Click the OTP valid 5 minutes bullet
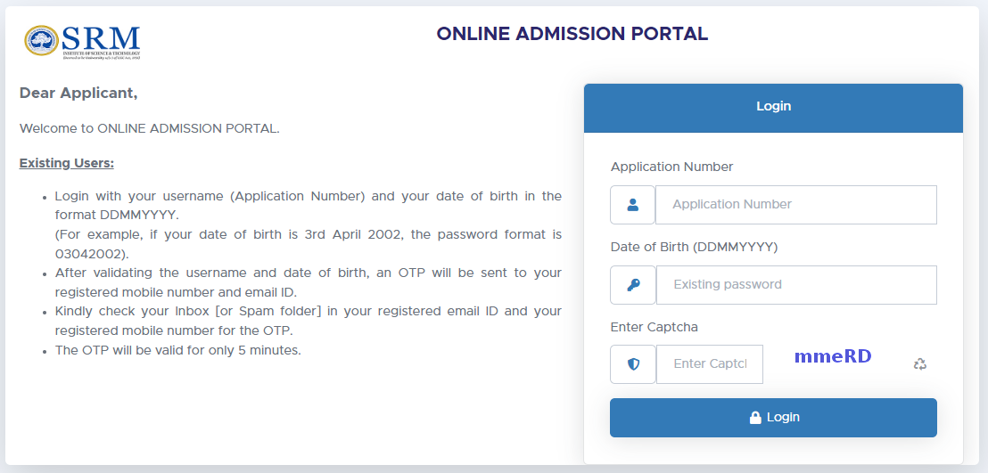This screenshot has height=473, width=988. click(x=177, y=350)
